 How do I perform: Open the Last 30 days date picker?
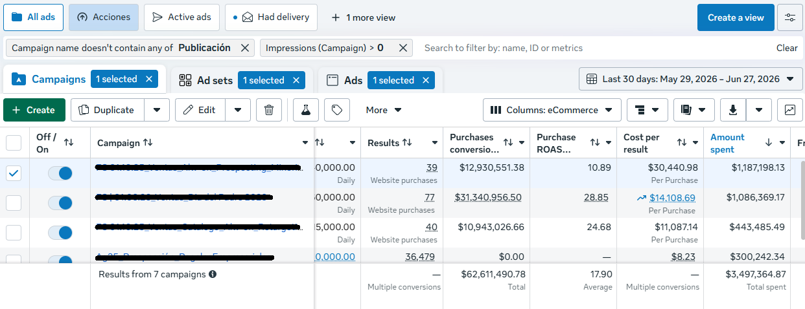690,79
